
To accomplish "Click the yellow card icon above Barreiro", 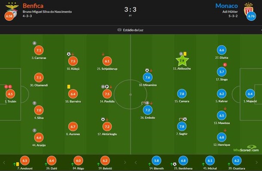I will pos(69,87).
